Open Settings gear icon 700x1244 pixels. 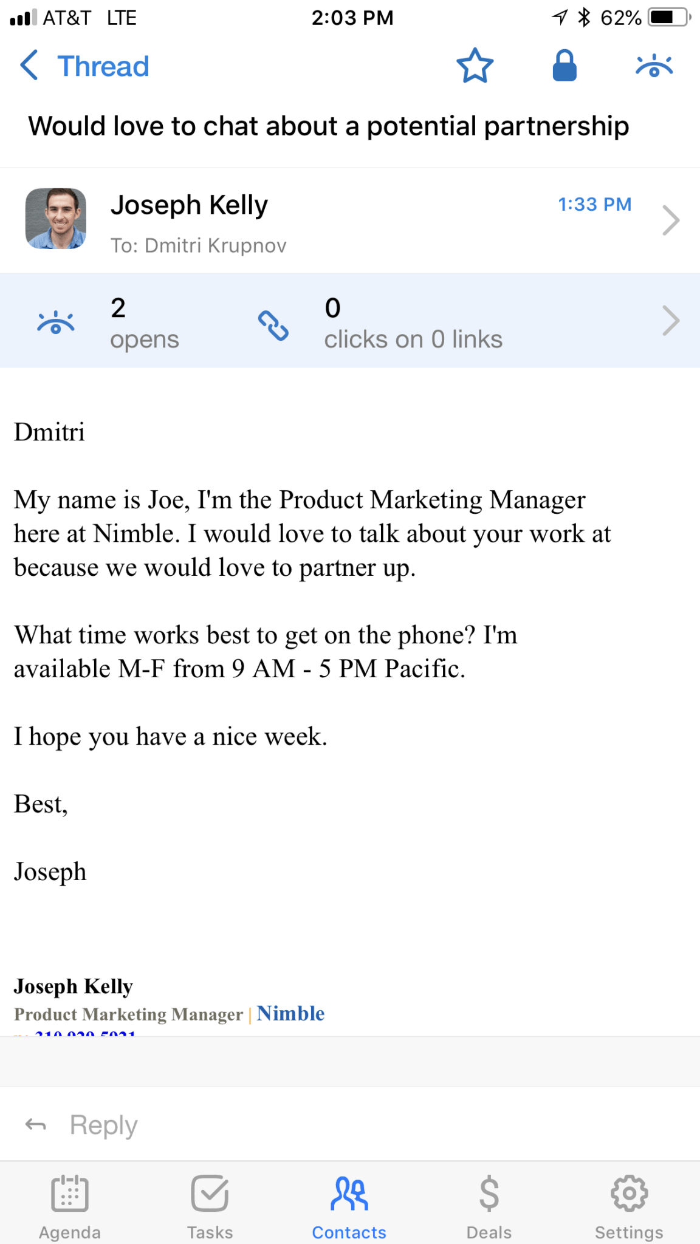click(x=629, y=1194)
